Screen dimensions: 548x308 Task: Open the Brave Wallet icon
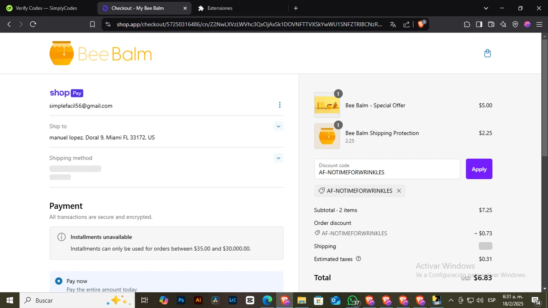[491, 24]
